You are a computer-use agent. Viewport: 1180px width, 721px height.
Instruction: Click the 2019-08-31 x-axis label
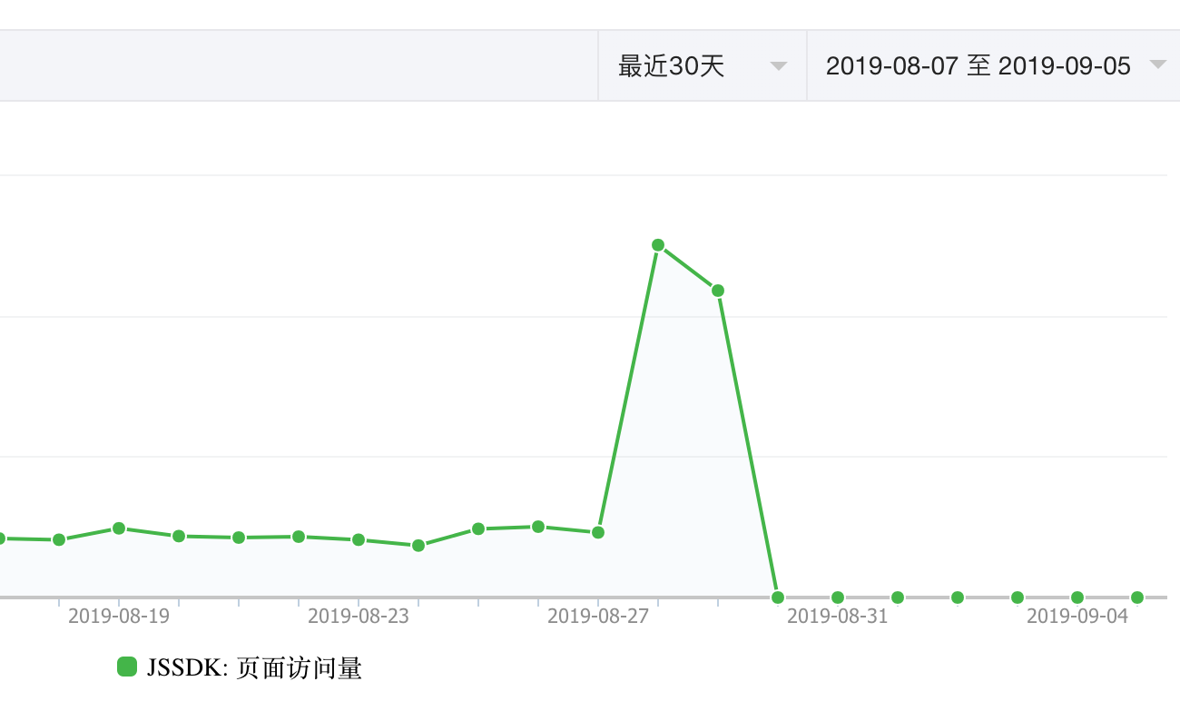pos(838,617)
